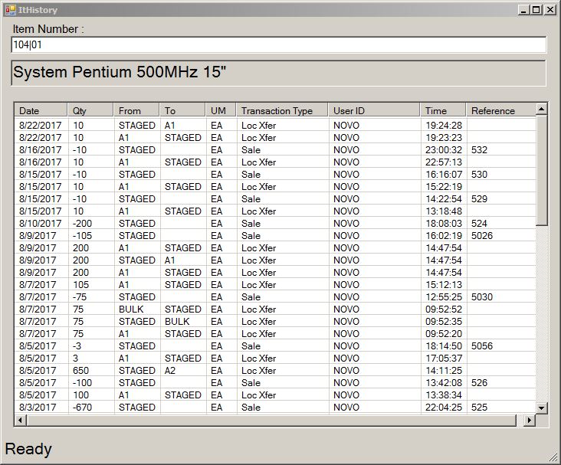Click the horizontal scroll left arrow
561x465 pixels.
click(x=21, y=421)
